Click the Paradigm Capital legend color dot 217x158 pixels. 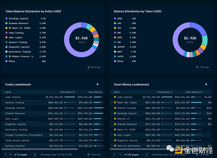click(7, 18)
